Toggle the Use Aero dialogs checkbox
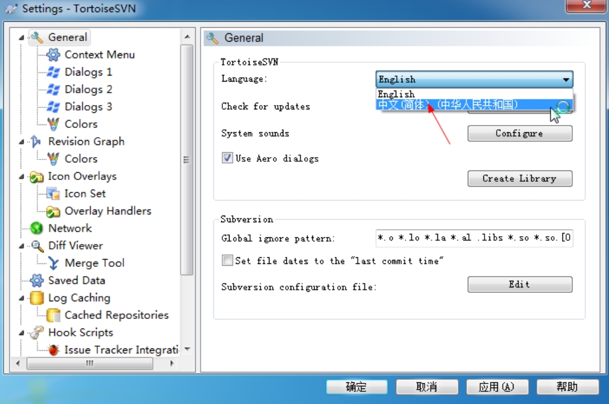The width and height of the screenshot is (609, 404). click(227, 158)
